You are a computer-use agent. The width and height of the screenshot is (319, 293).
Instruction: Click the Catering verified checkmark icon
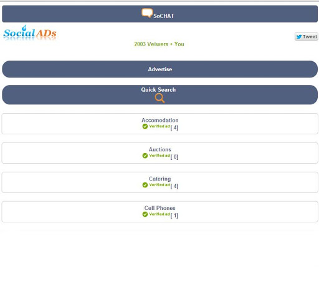tap(145, 185)
